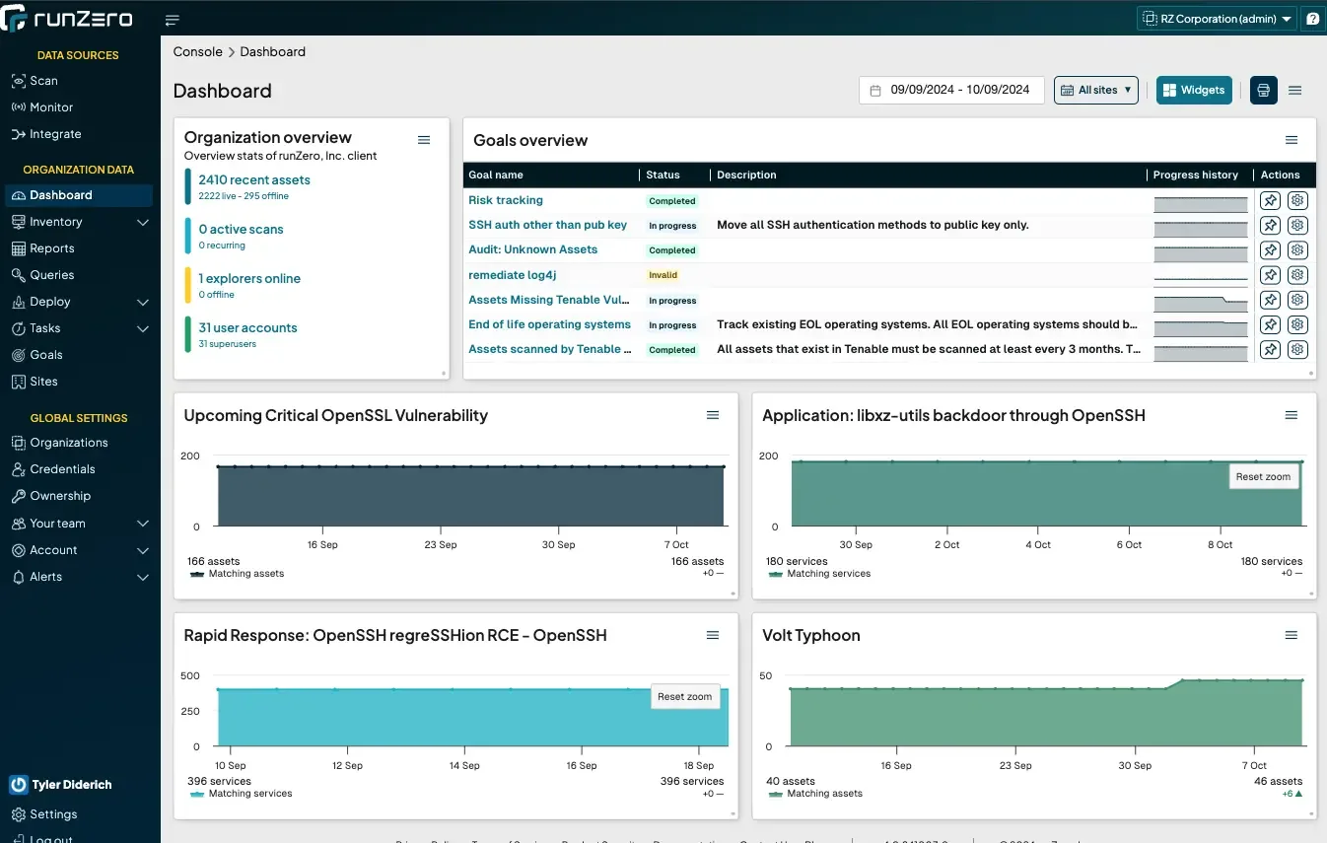Open Goals overview widget menu
Image resolution: width=1327 pixels, height=843 pixels.
pos(1292,140)
